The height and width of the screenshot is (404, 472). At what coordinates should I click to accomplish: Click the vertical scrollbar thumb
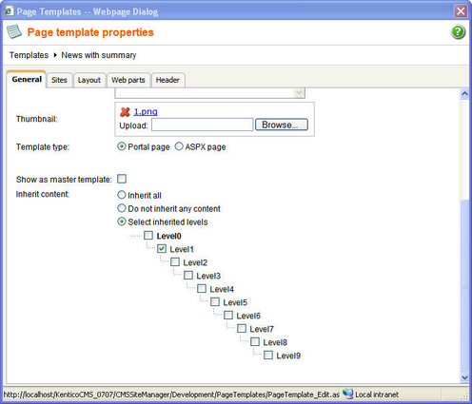tap(464, 285)
